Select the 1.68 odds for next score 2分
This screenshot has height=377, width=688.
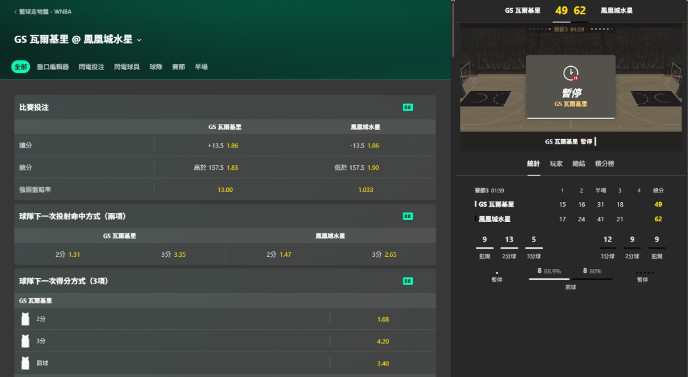click(383, 319)
